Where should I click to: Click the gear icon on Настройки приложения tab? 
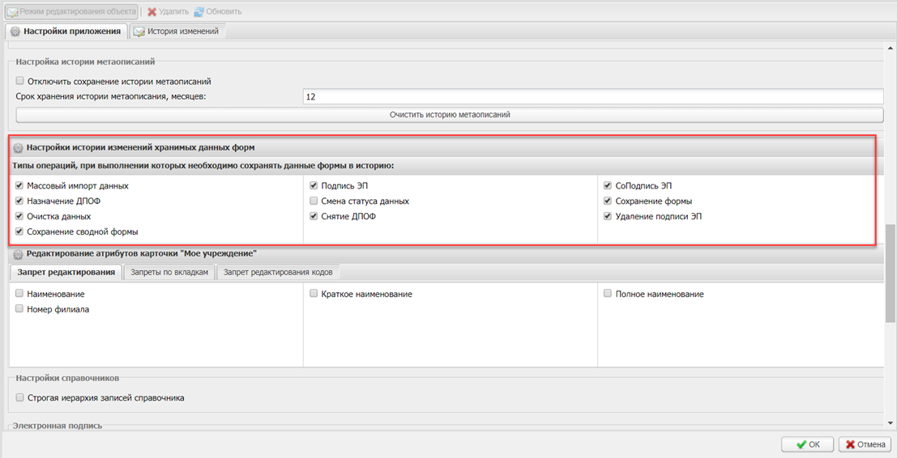coord(15,32)
